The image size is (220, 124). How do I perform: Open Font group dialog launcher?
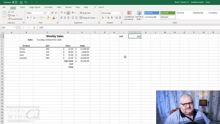57,23
